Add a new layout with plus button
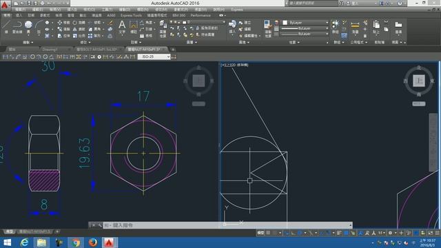The width and height of the screenshot is (441, 248). (x=57, y=231)
